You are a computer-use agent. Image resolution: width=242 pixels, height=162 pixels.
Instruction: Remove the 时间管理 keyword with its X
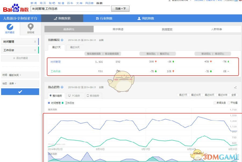(35, 42)
